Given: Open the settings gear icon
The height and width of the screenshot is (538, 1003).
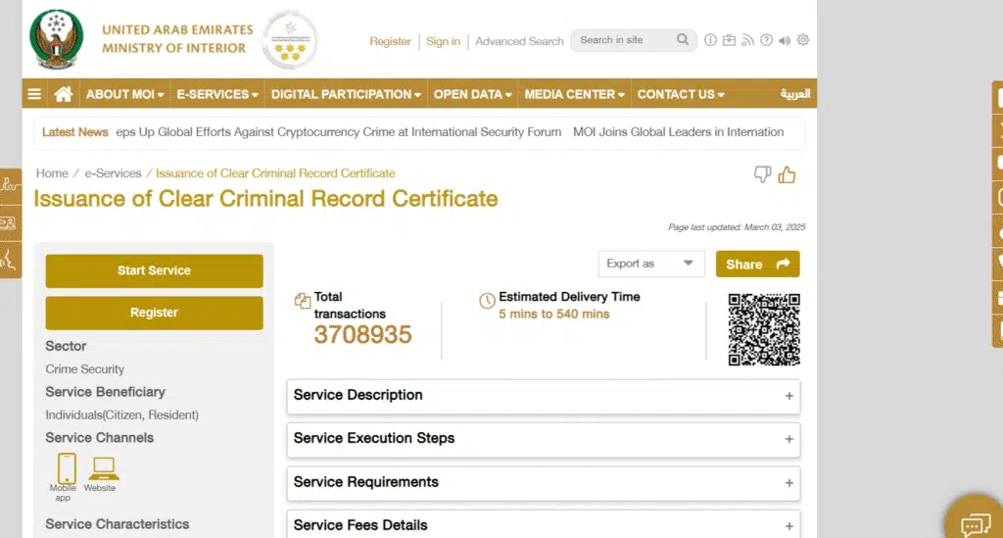Looking at the screenshot, I should pos(803,40).
